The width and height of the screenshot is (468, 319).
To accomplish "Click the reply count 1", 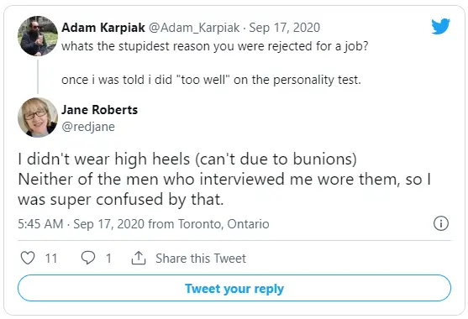I will click(108, 259).
